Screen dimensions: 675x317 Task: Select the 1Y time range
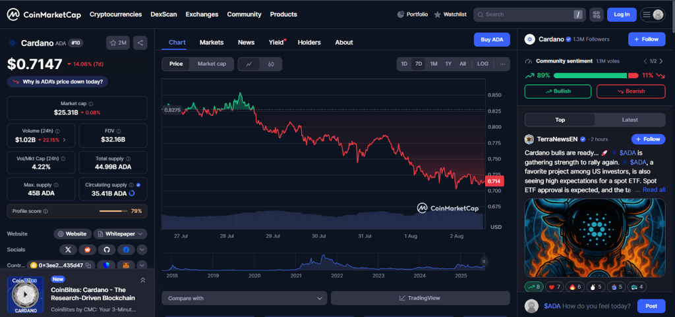[x=448, y=64]
